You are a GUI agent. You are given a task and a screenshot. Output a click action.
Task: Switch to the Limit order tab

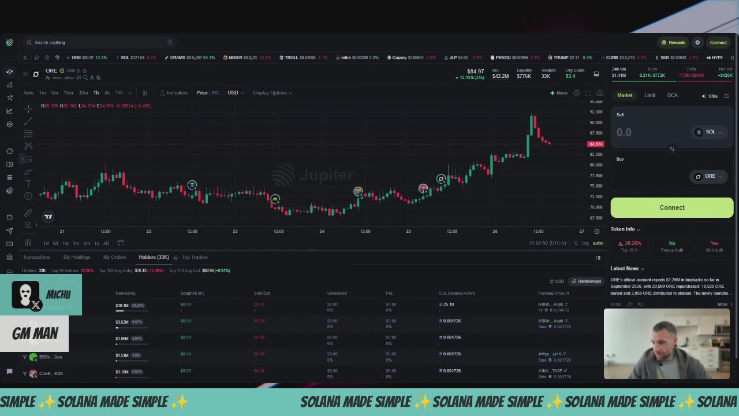(x=650, y=95)
